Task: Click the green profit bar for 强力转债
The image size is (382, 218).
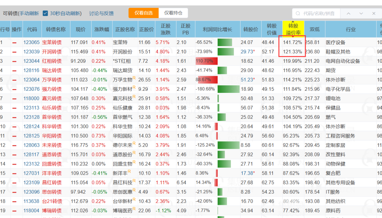Action: pyautogui.click(x=228, y=89)
